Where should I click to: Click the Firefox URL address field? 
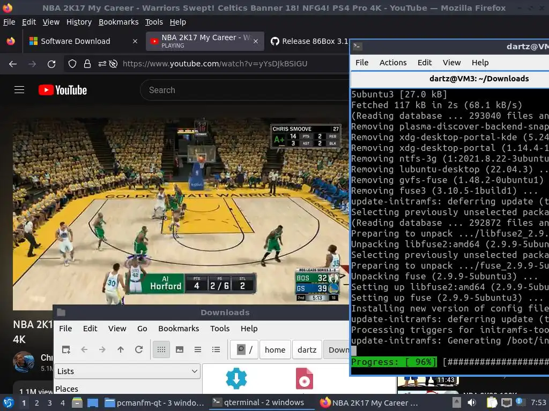click(x=214, y=64)
